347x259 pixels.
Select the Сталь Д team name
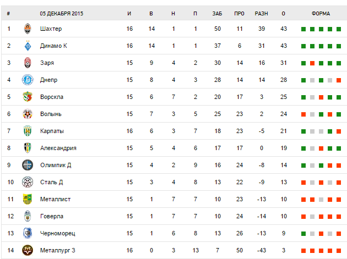tap(52, 182)
